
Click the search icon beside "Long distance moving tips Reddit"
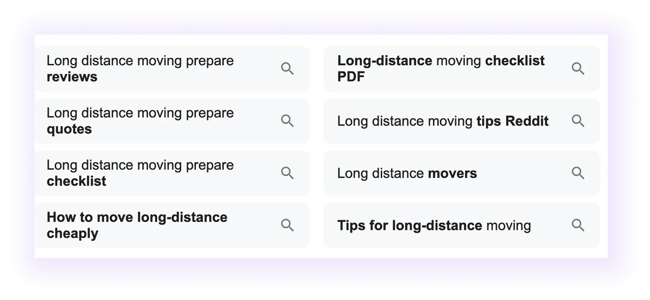point(578,121)
